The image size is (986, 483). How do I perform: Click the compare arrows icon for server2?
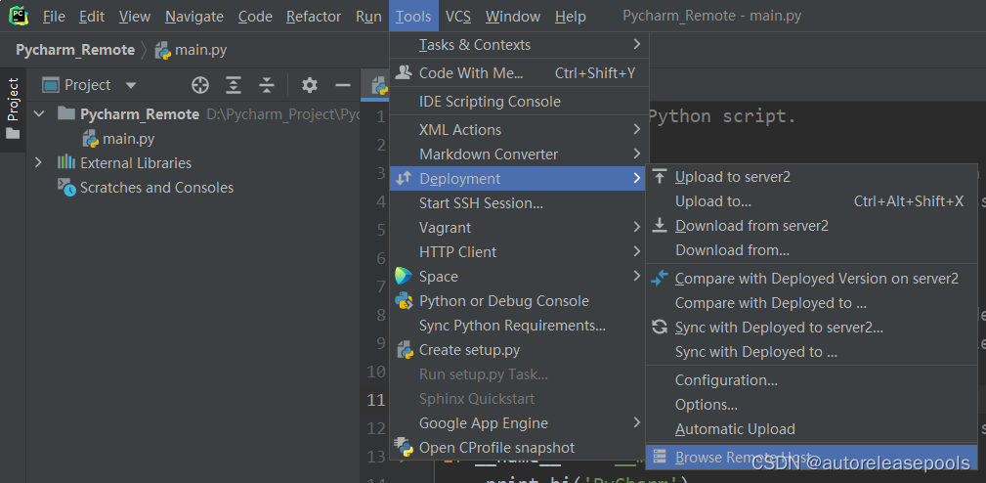point(659,278)
